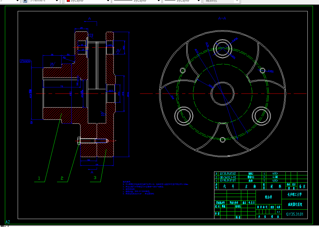Screen dimensions: 319x227
Task: Select part callout number 2
Action: click(x=62, y=178)
